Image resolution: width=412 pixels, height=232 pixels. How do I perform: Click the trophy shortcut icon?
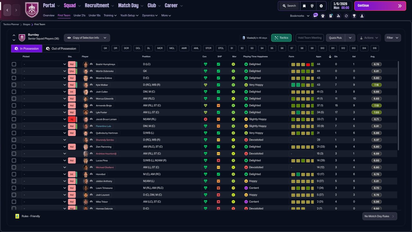(354, 16)
